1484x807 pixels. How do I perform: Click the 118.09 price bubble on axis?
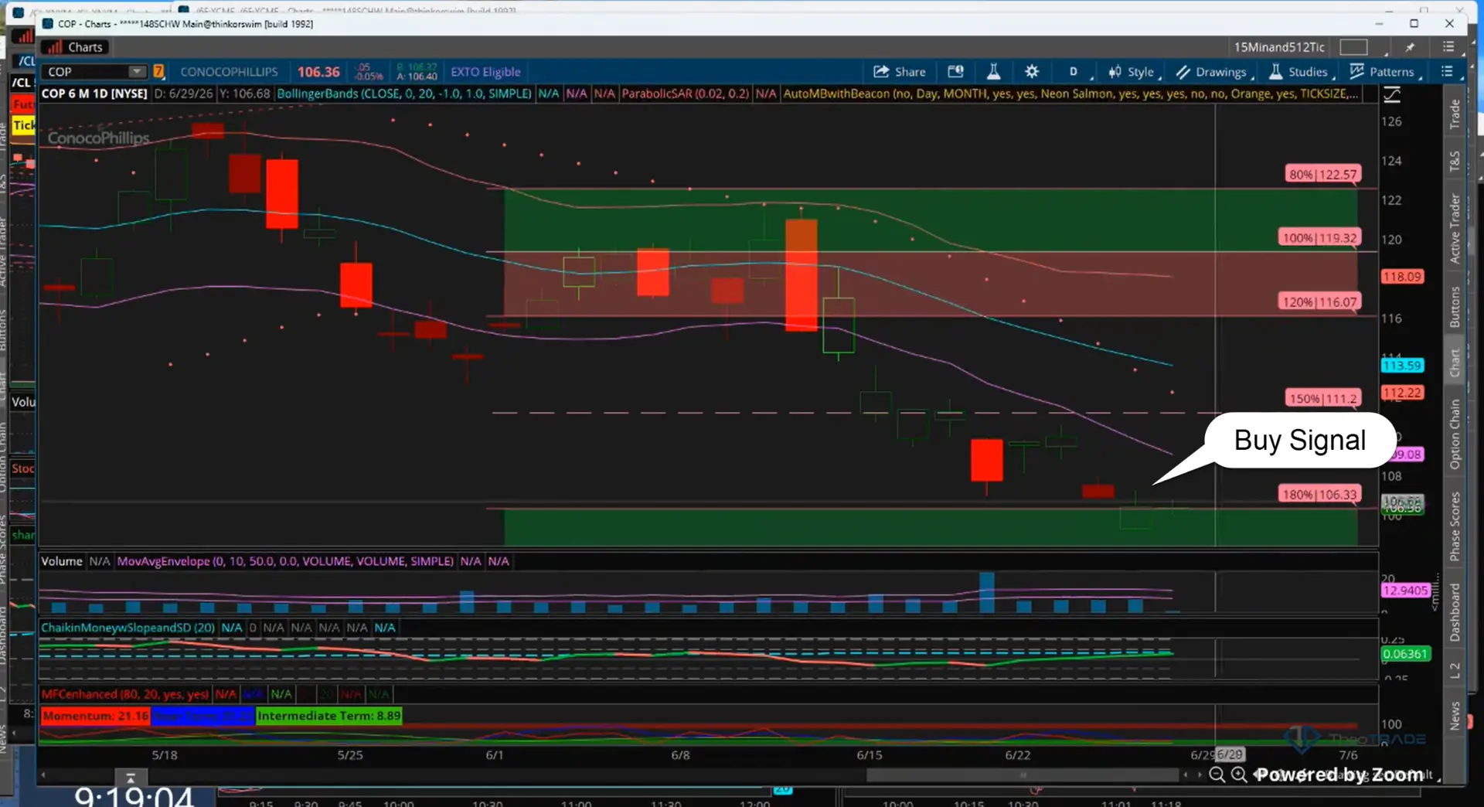coord(1402,276)
